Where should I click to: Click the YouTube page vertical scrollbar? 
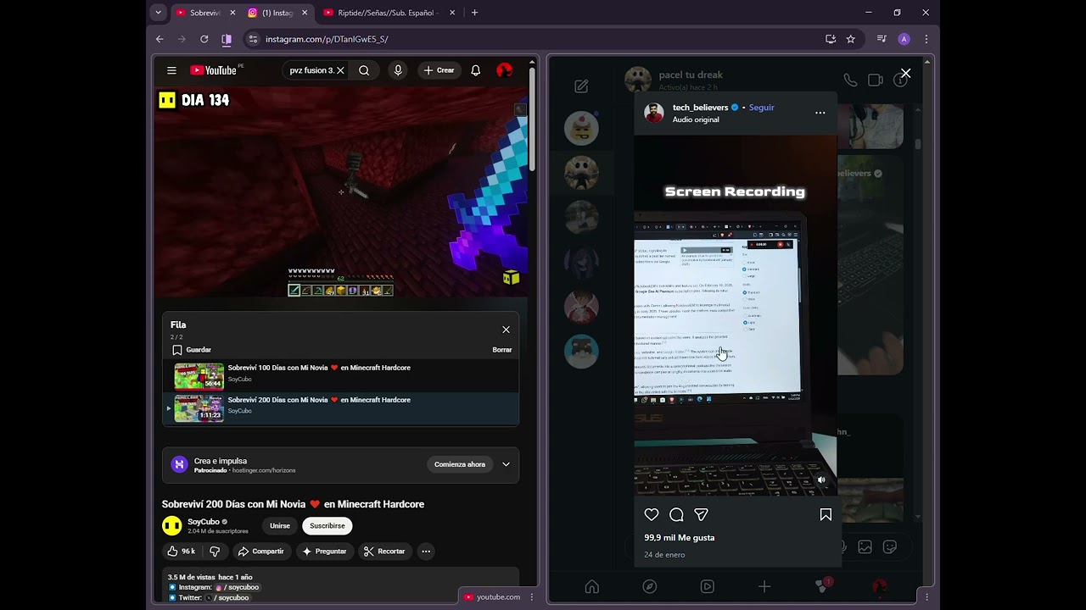coord(533,119)
